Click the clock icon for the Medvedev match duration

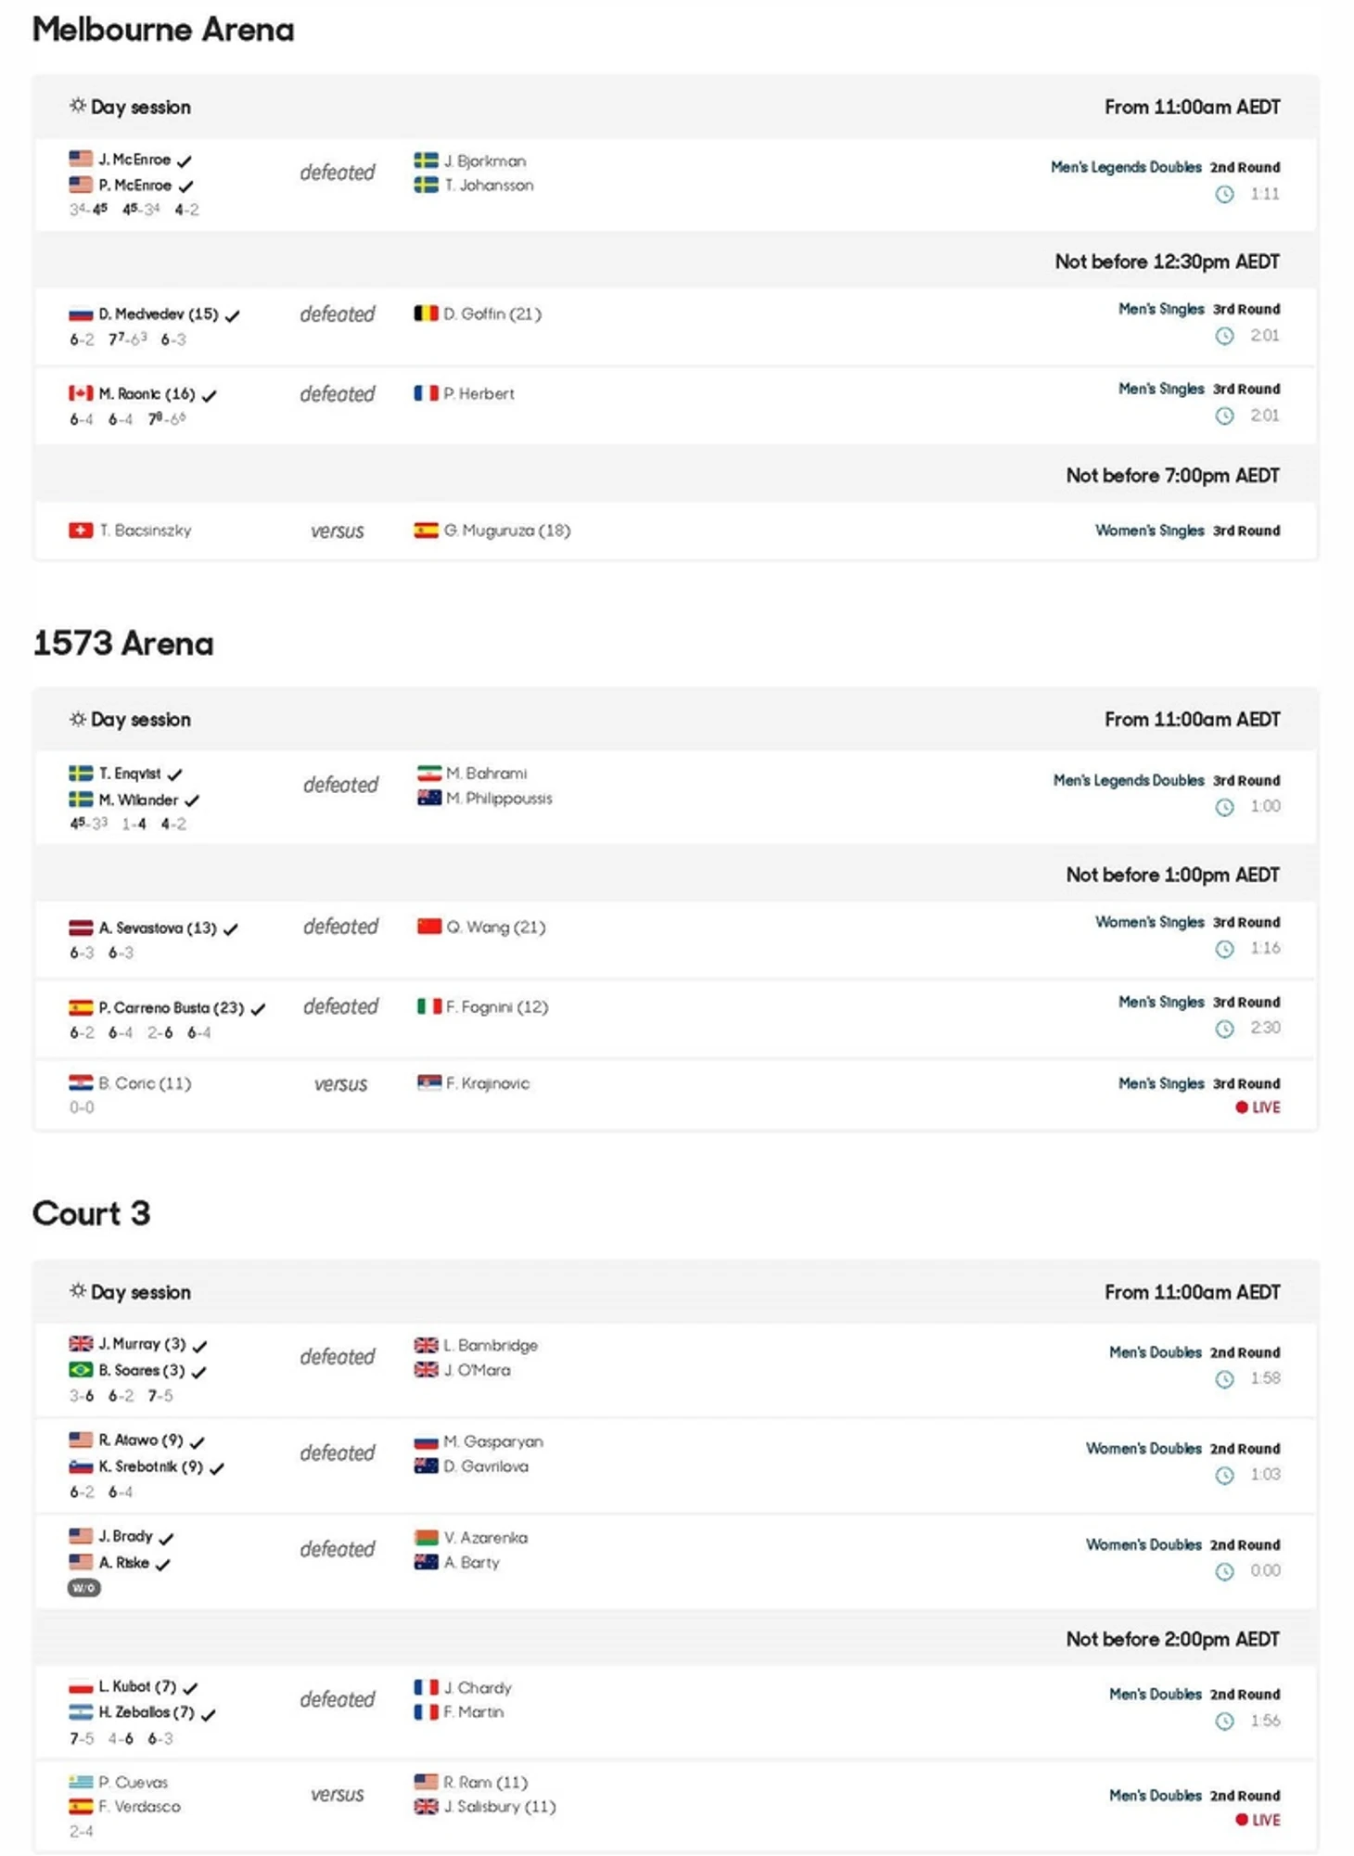pyautogui.click(x=1224, y=336)
